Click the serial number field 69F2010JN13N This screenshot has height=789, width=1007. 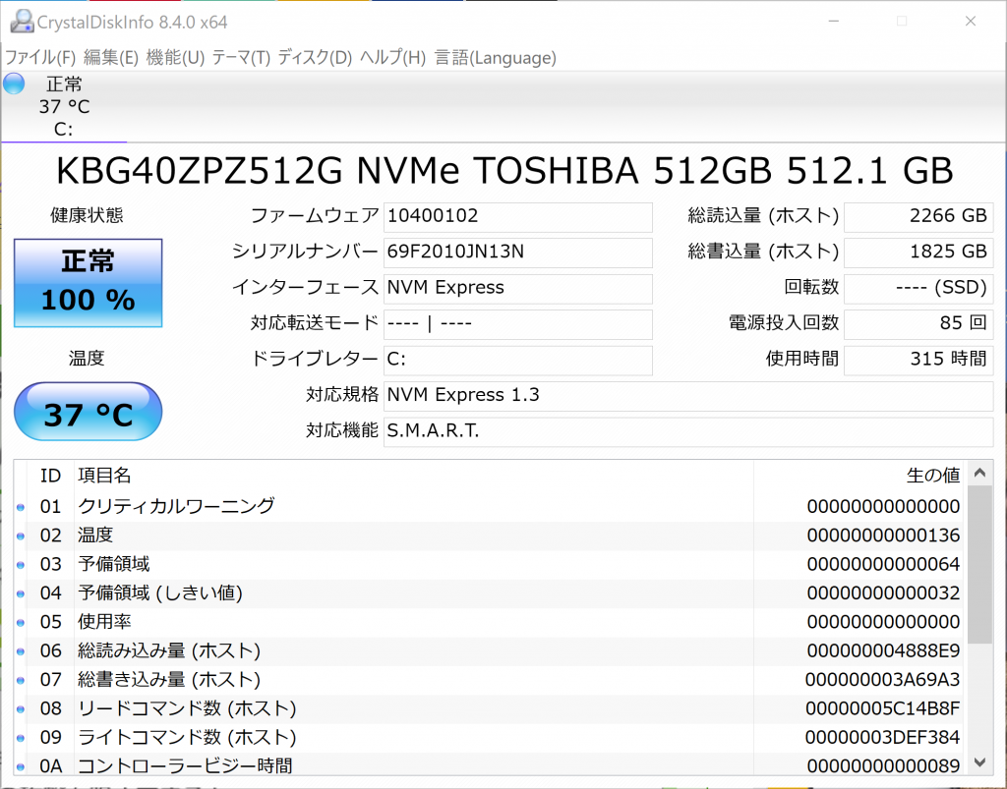[x=518, y=253]
